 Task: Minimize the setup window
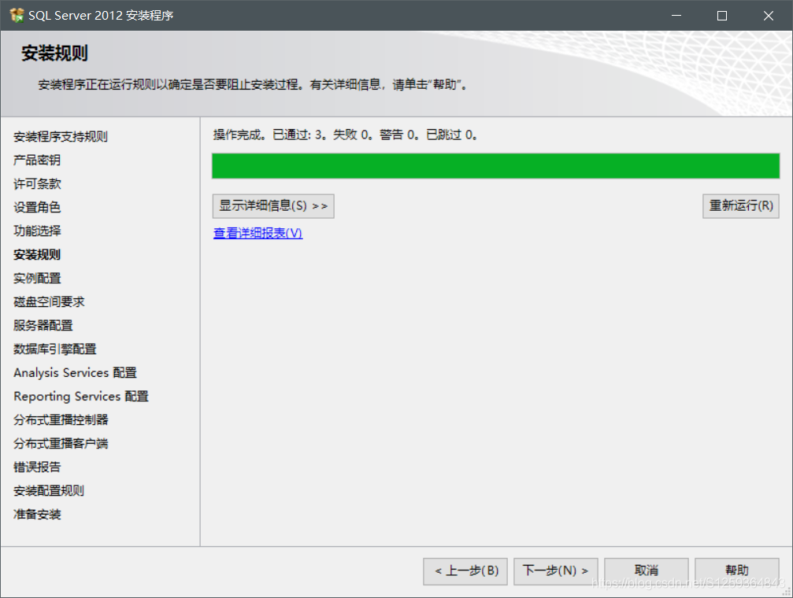point(676,16)
